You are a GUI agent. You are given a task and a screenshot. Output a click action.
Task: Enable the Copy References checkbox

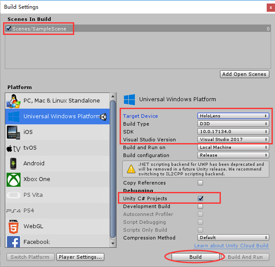(x=200, y=183)
